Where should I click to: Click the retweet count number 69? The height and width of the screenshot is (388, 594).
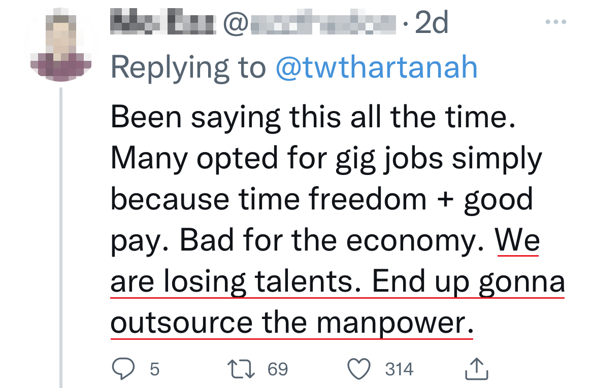click(x=277, y=369)
